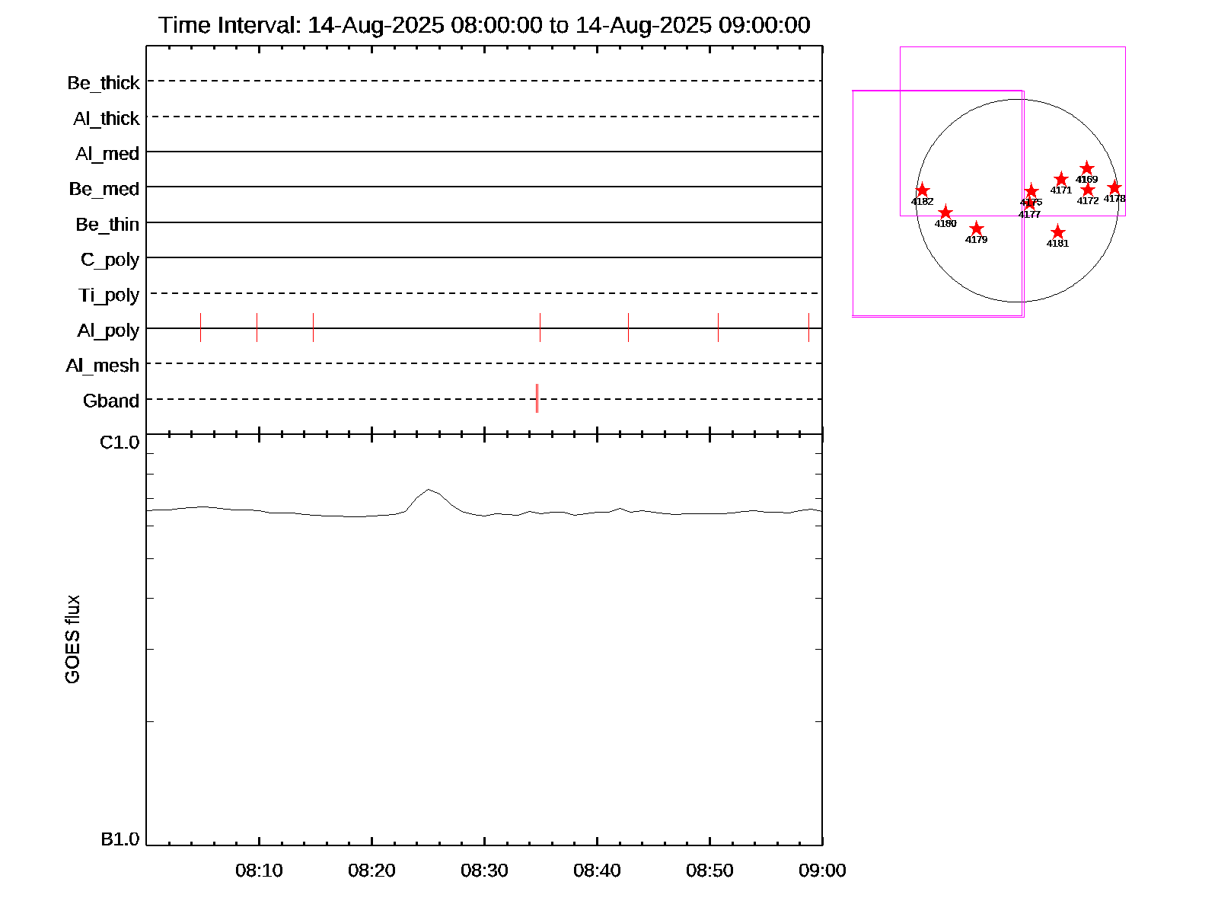1218x914 pixels.
Task: Click the 08:30 time axis label
Action: click(x=484, y=871)
